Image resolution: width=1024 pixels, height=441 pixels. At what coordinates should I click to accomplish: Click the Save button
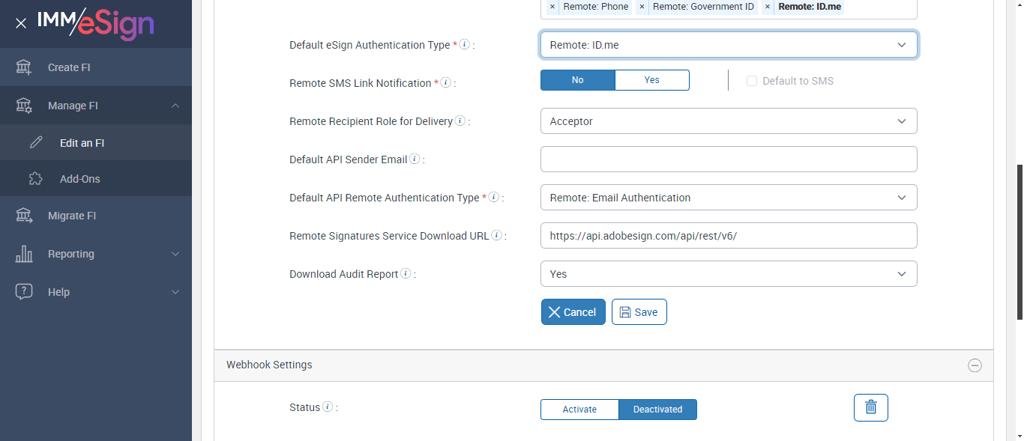639,312
